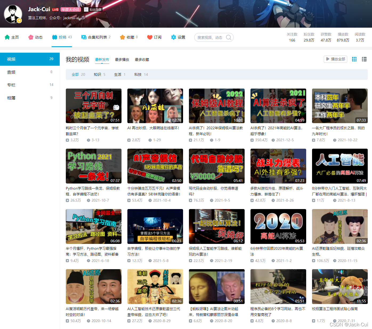The width and height of the screenshot is (372, 329).
Task: Open the 2020 高能AI算法 thumbnail
Action: (278, 226)
